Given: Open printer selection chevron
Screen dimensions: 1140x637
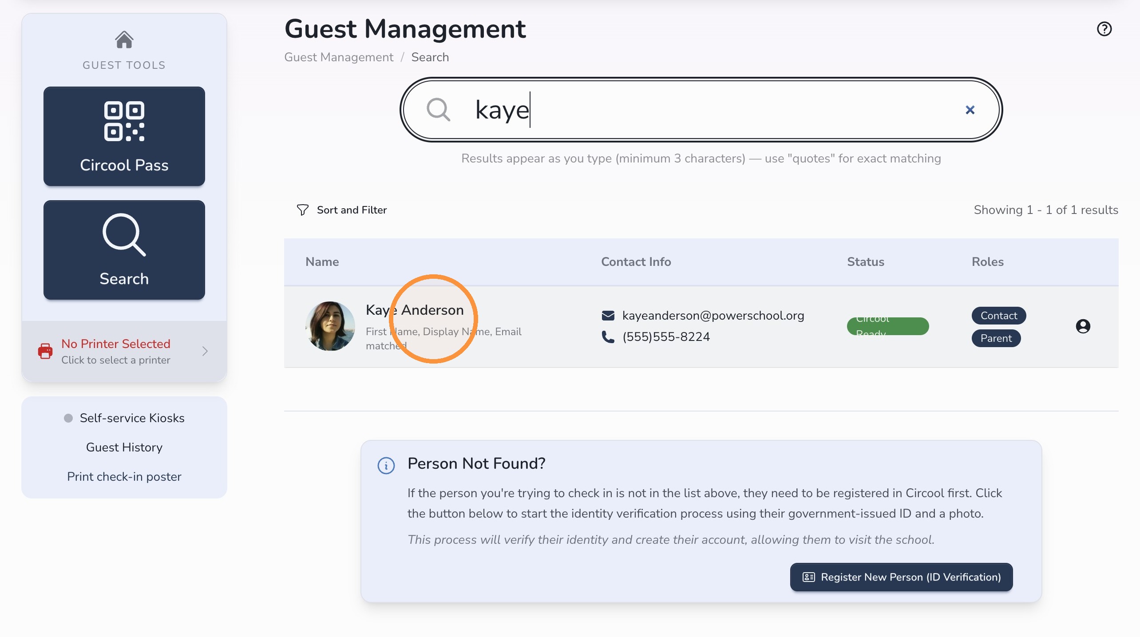Looking at the screenshot, I should click(x=205, y=351).
